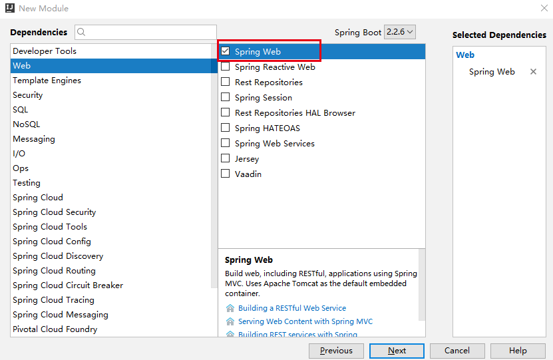Viewport: 553px width, 360px height.
Task: Remove Spring Web from Selected Dependencies
Action: (x=533, y=72)
